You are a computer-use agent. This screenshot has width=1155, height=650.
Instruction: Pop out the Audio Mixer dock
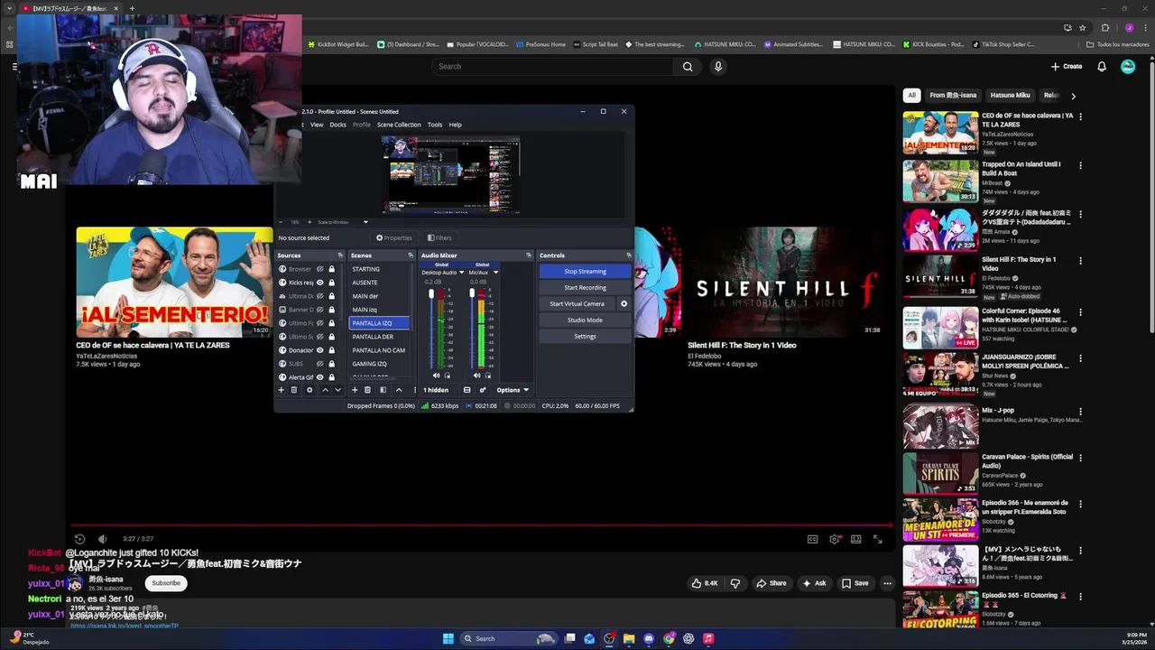[529, 255]
